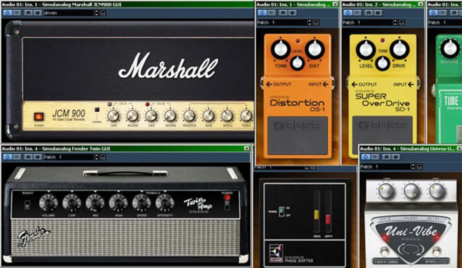Click the Channel B Reverb knob on JCM 900
Image resolution: width=462 pixels, height=268 pixels.
170,116
